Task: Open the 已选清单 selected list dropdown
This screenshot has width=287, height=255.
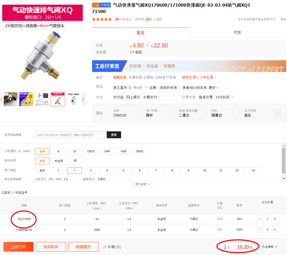Action: (270, 247)
